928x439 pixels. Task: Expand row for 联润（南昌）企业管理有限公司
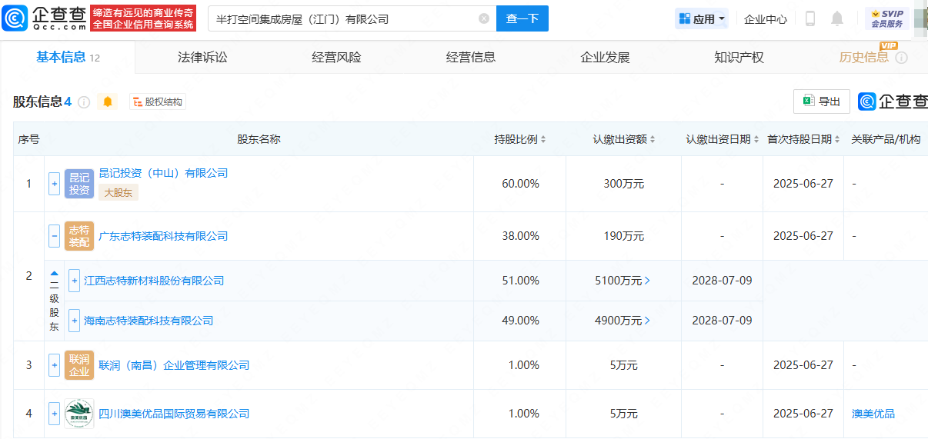(54, 365)
